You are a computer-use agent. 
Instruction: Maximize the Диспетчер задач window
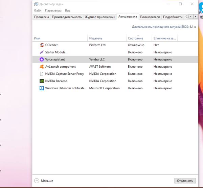(180, 4)
